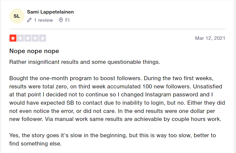Click the fifth grey rating star
This screenshot has height=153, width=236.
tap(43, 38)
